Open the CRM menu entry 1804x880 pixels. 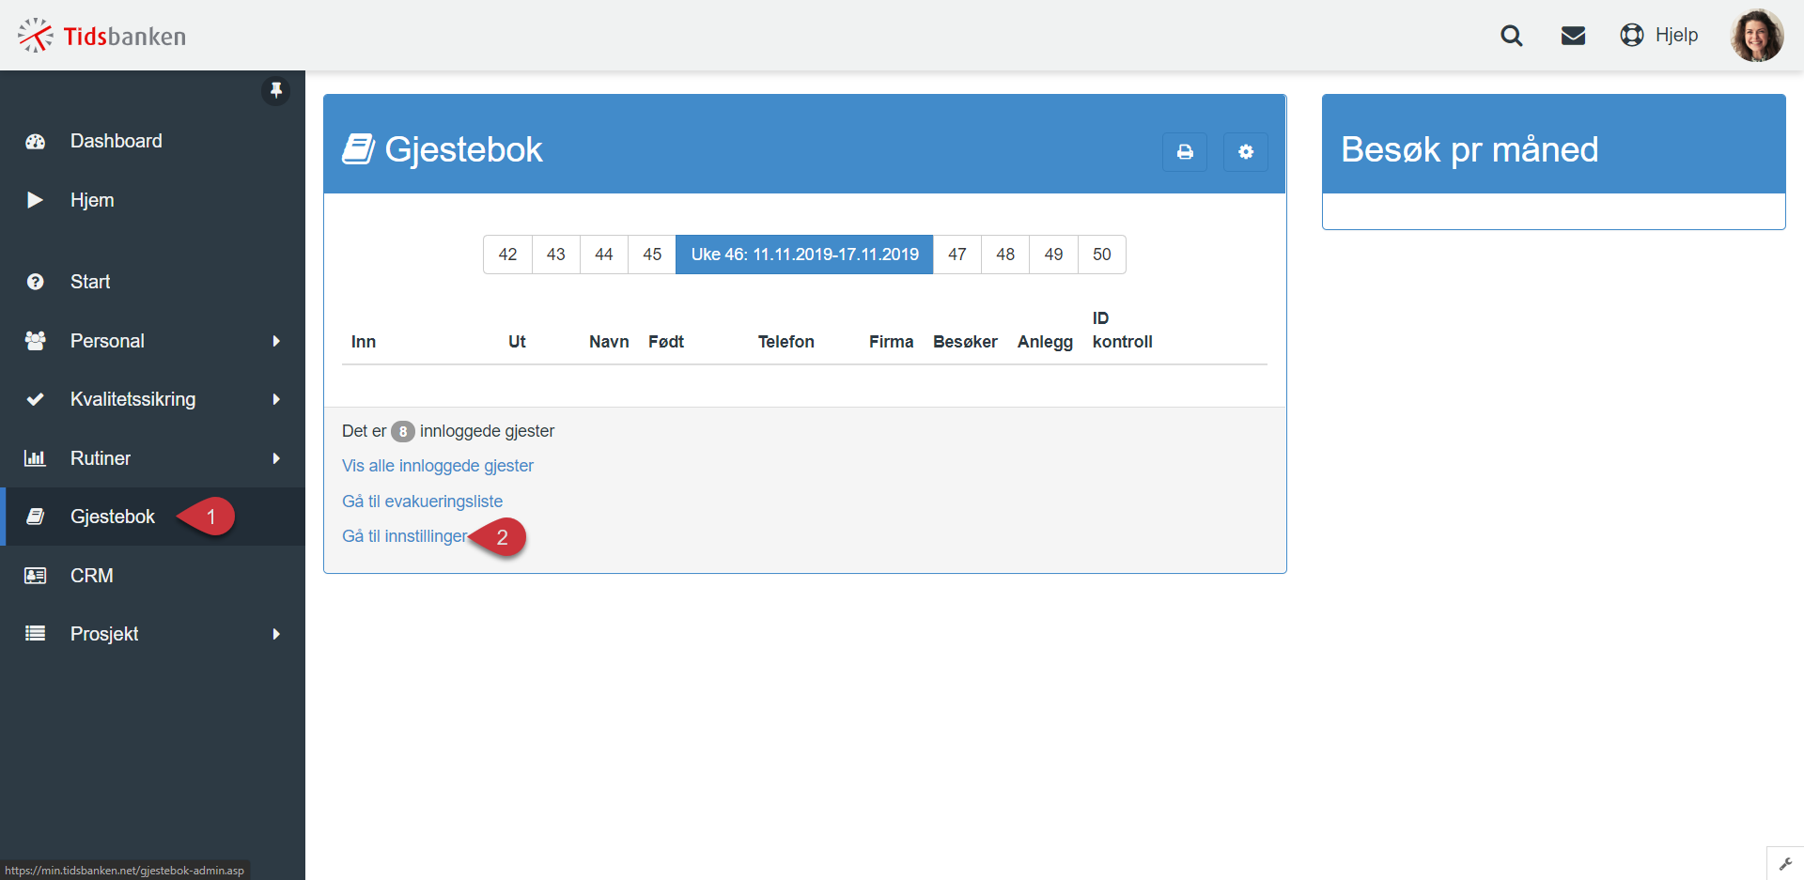(91, 576)
